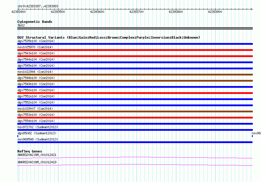The height and width of the screenshot is (182, 261).
Task: Open the dgv7550n100 variant label
Action: [x=36, y=90]
